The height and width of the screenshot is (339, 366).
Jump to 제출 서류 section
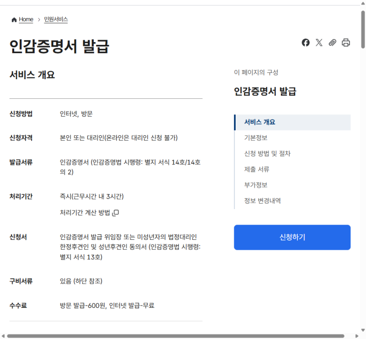257,169
